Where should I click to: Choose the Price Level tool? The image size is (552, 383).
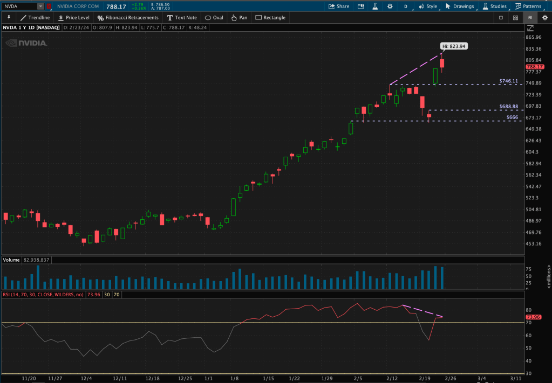[73, 17]
